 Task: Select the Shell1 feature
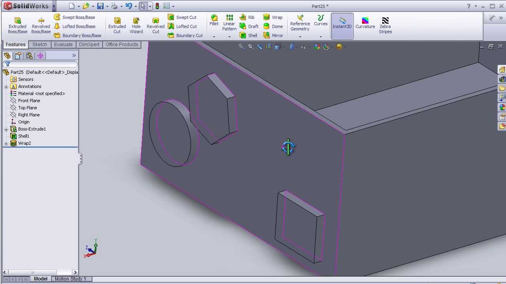pyautogui.click(x=20, y=136)
